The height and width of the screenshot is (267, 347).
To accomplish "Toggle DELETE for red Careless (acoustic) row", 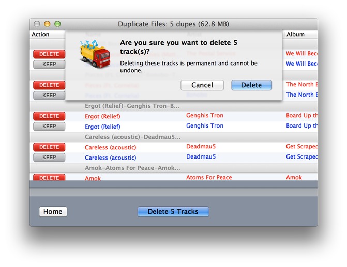I will [49, 147].
